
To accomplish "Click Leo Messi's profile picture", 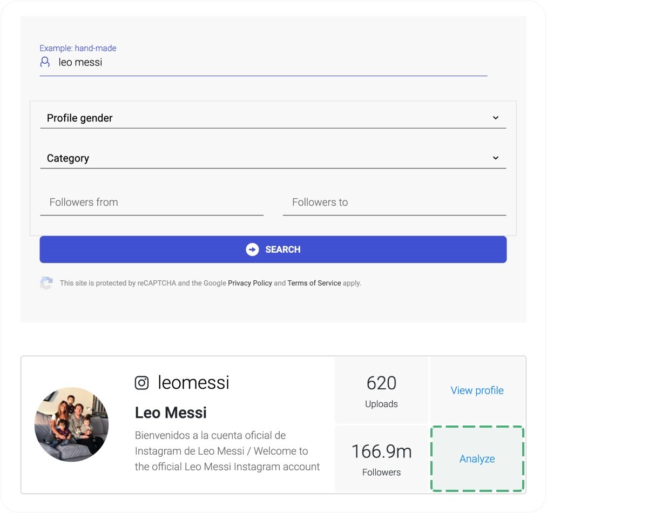I will pyautogui.click(x=72, y=424).
